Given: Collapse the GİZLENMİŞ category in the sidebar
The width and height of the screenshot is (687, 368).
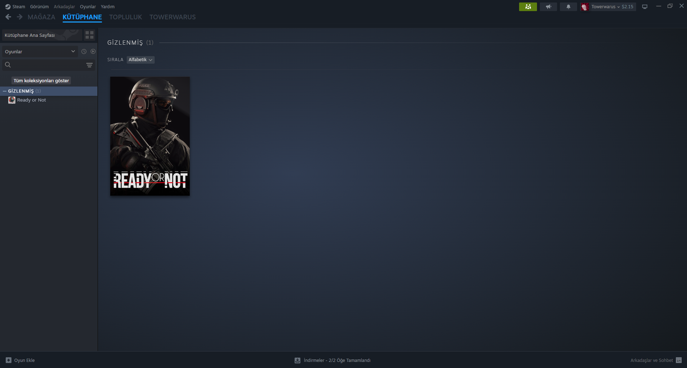Looking at the screenshot, I should 5,91.
